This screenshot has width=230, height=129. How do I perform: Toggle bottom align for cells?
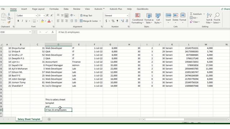tap(66, 15)
